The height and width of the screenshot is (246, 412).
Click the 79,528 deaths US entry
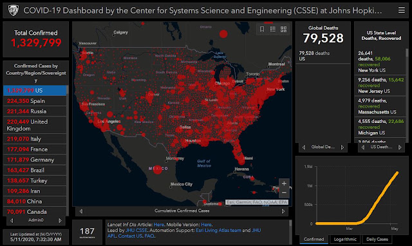click(x=323, y=56)
